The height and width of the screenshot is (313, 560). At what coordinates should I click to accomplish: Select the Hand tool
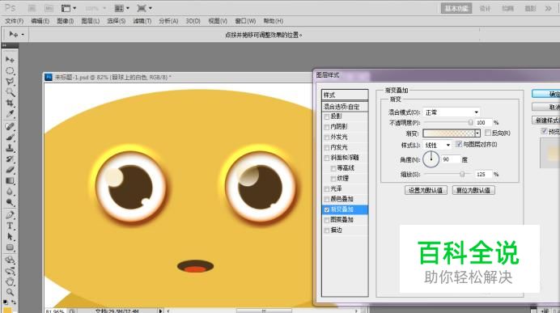click(x=10, y=281)
